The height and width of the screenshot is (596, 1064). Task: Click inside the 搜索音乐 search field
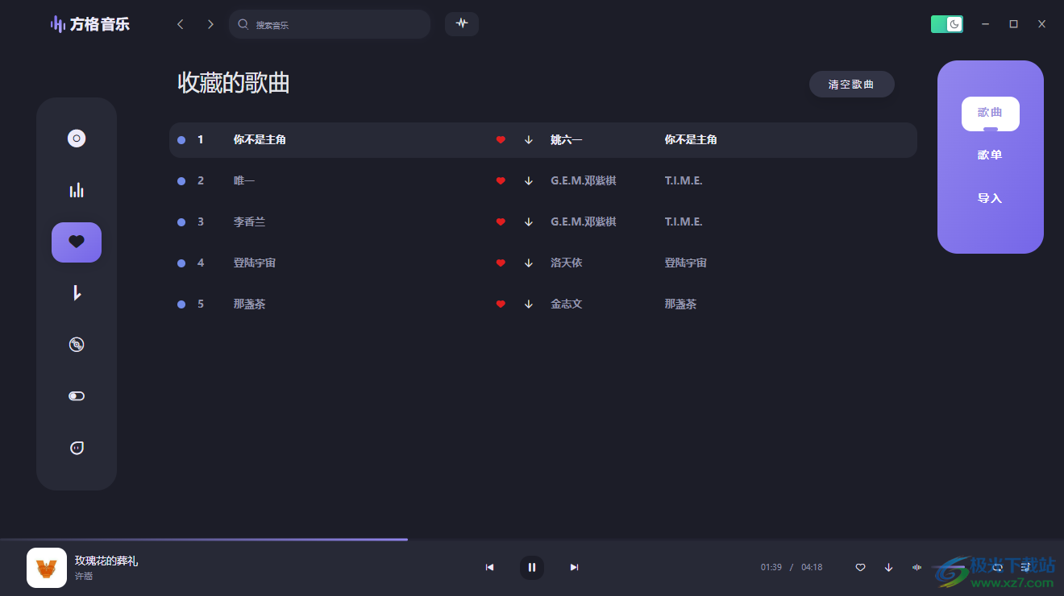(x=329, y=23)
